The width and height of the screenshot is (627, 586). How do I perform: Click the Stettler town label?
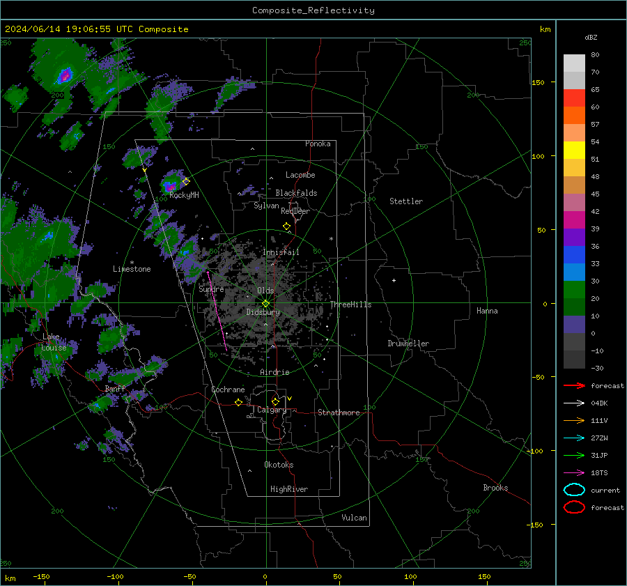(x=406, y=201)
